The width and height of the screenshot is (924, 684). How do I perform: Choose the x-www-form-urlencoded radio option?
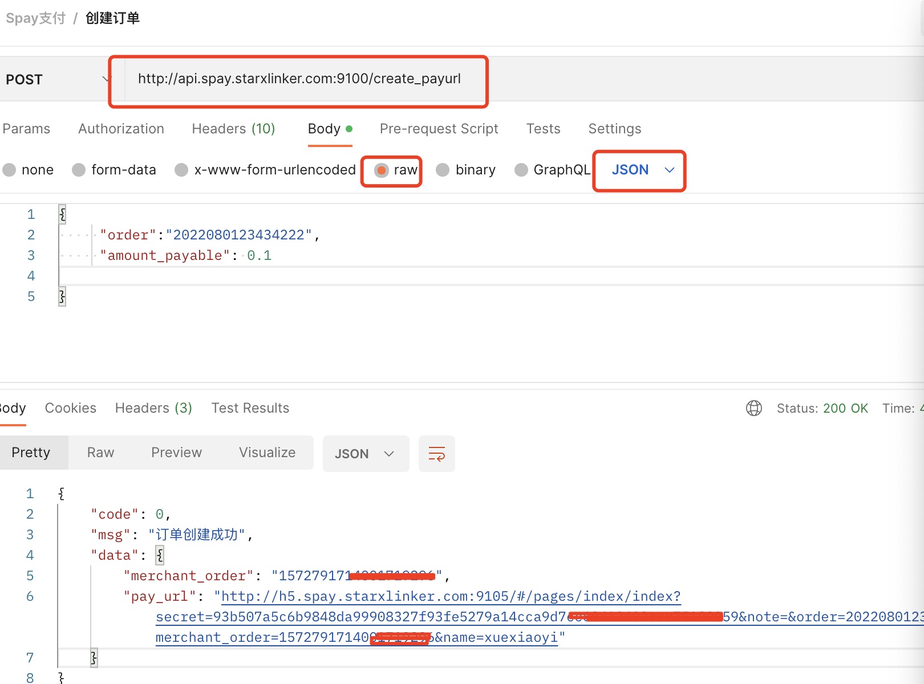182,170
